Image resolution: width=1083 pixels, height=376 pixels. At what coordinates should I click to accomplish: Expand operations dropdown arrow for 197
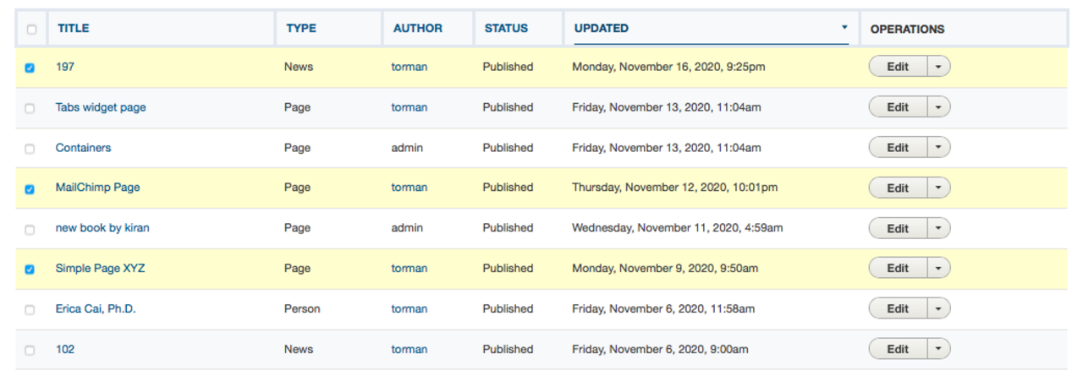pos(938,67)
